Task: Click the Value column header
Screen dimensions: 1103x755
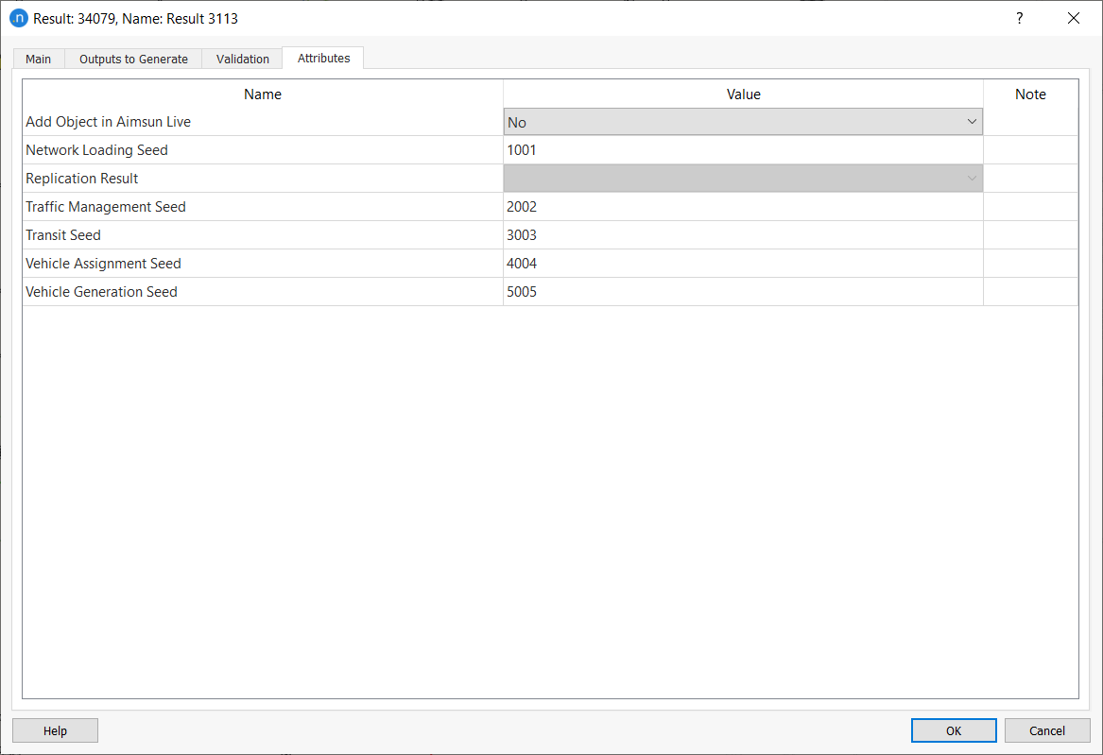Action: pos(743,94)
